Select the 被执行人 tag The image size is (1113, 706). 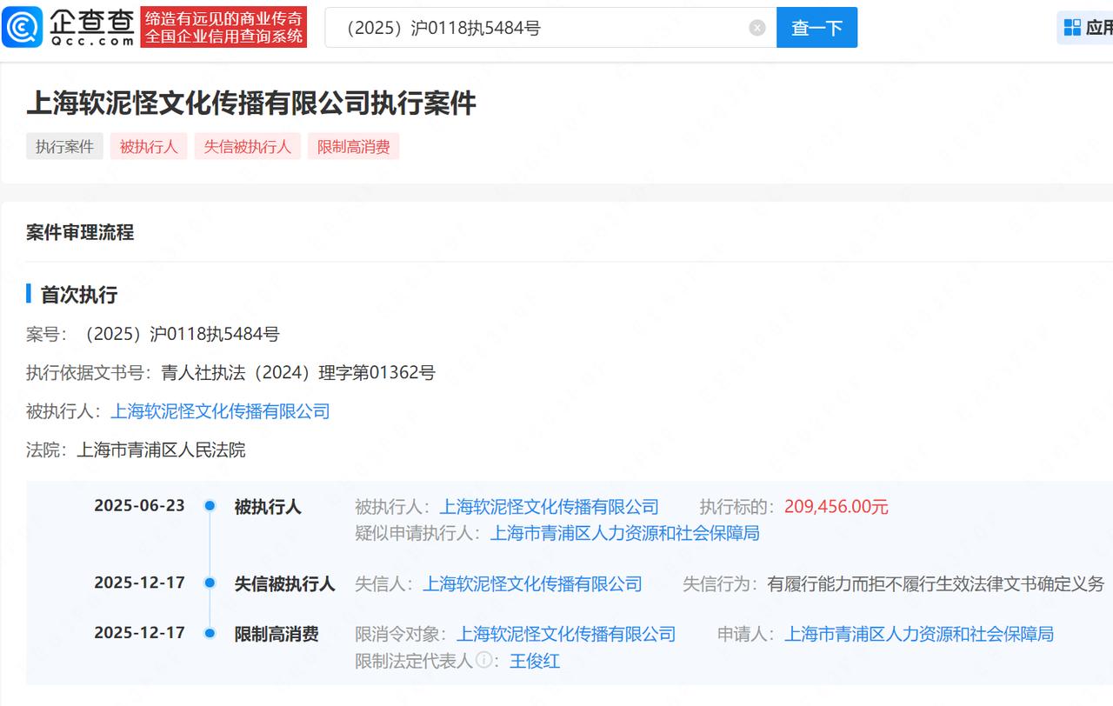click(x=148, y=146)
